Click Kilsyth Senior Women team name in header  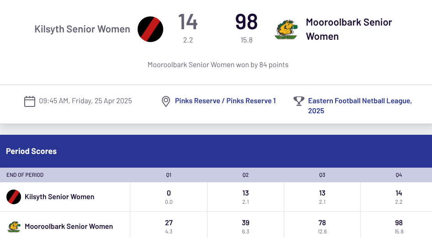(x=82, y=29)
